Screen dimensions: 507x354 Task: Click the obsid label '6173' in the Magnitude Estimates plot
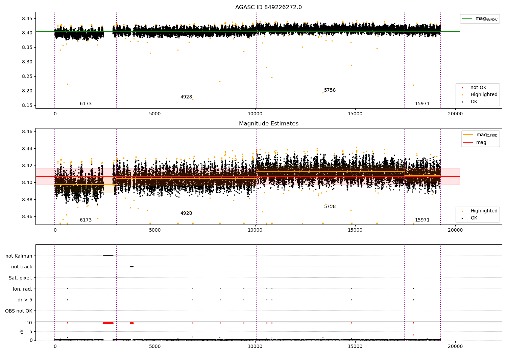pos(86,220)
